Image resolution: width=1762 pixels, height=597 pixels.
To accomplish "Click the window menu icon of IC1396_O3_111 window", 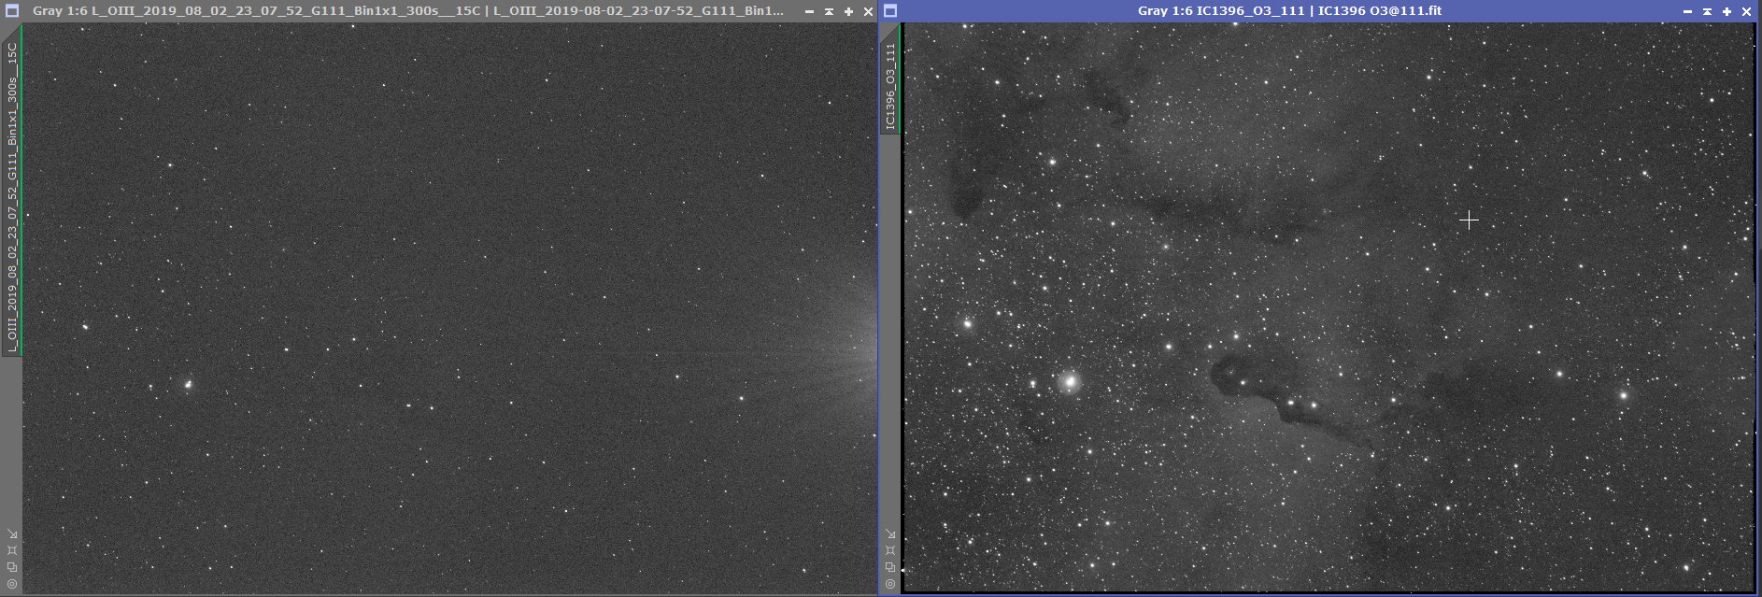I will pos(890,11).
